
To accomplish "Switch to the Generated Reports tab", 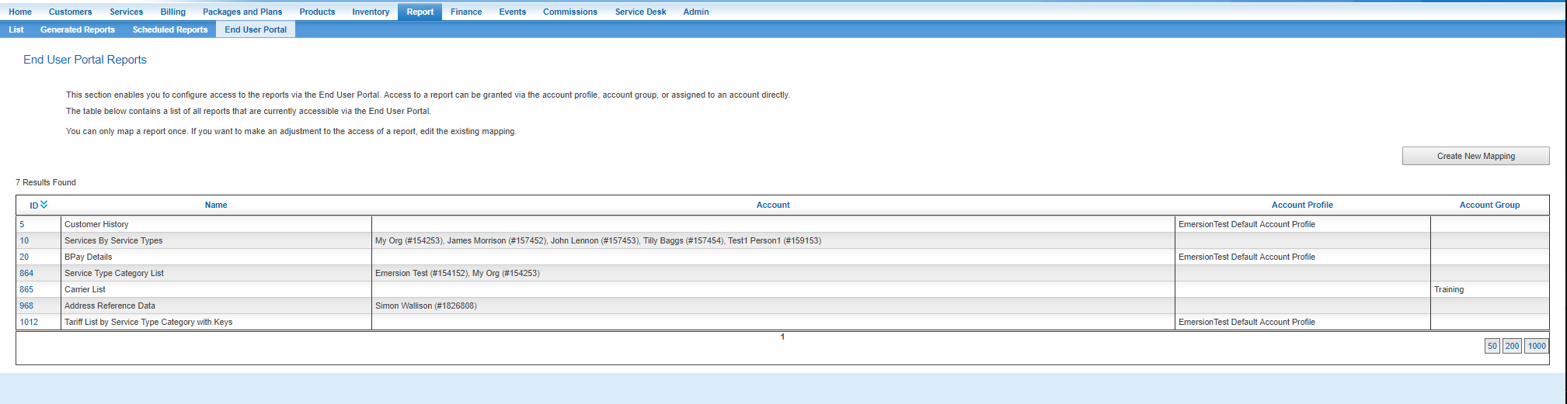I will point(78,29).
